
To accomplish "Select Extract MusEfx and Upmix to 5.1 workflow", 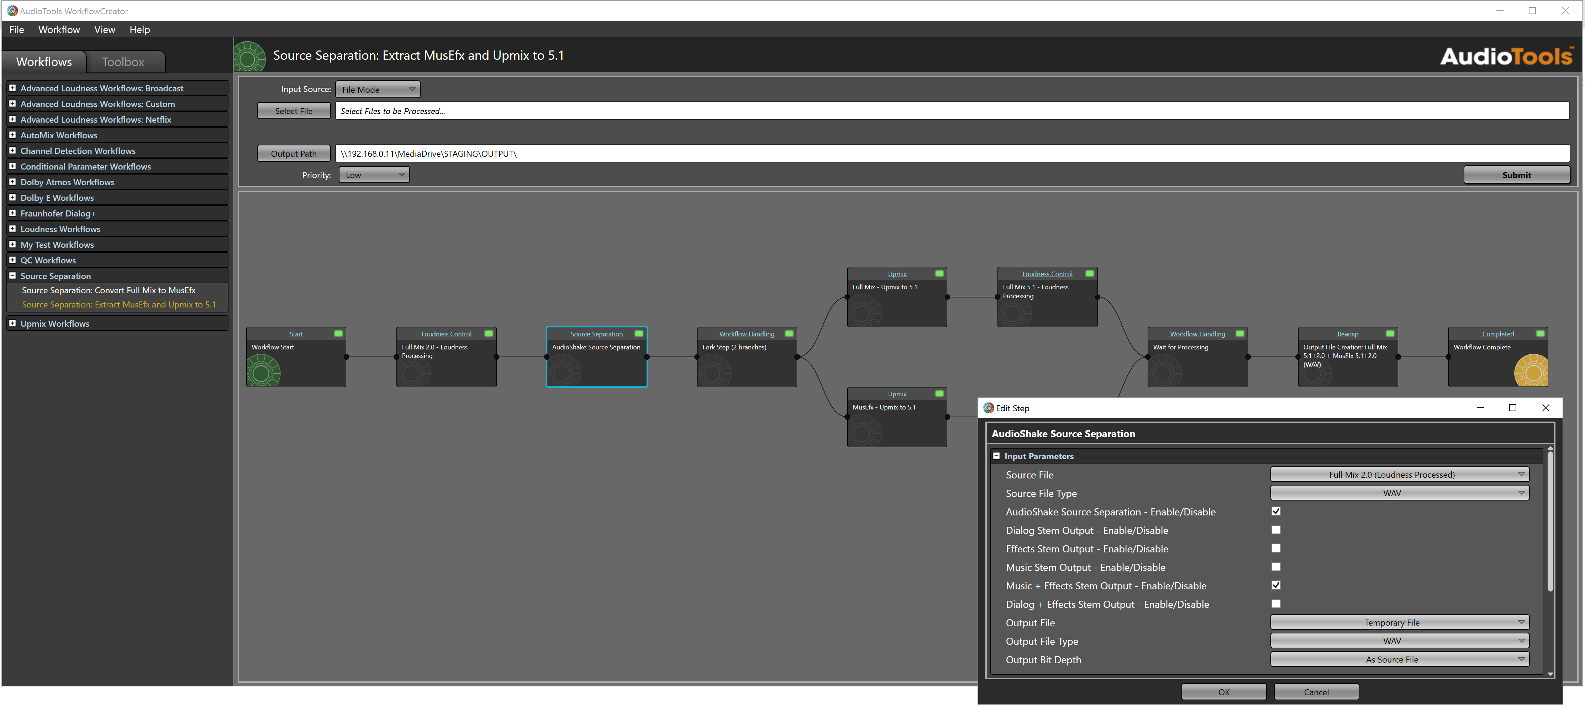I will 119,305.
